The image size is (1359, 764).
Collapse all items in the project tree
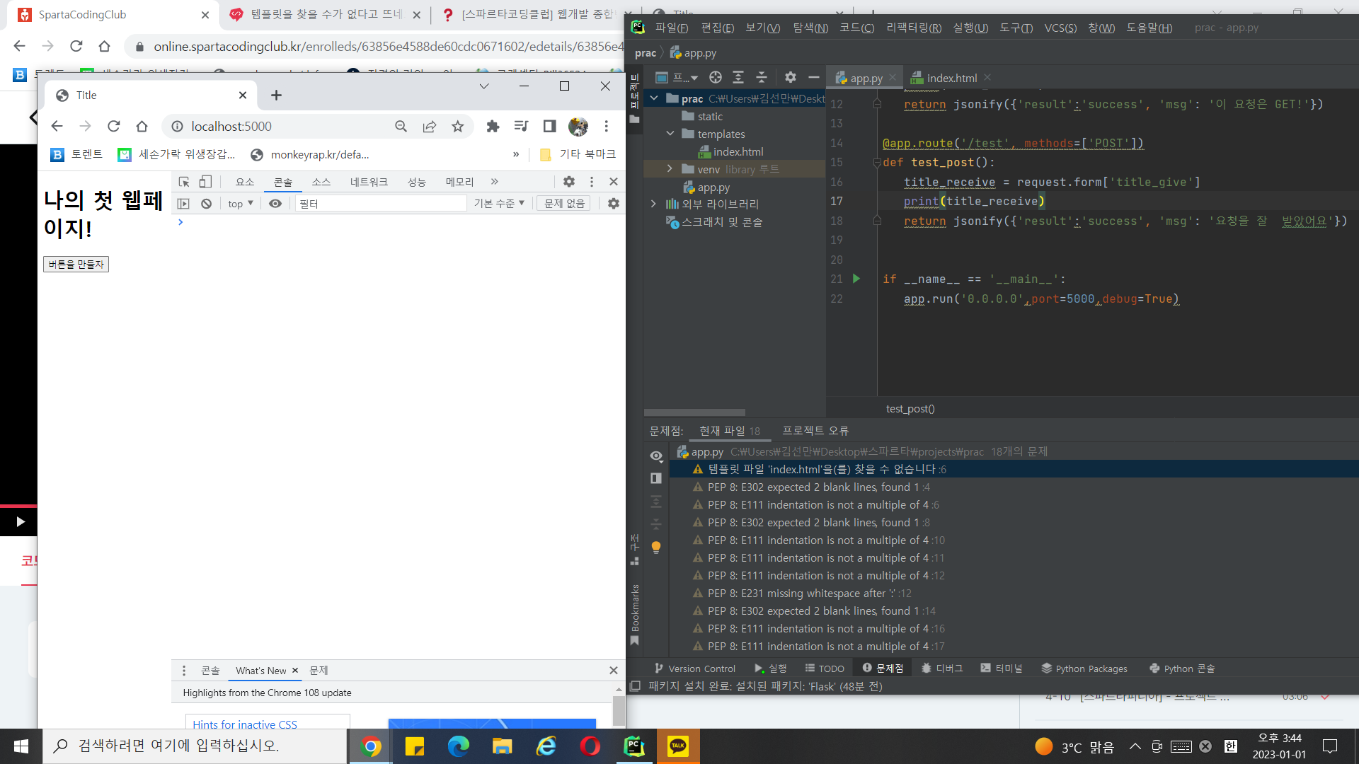(x=762, y=78)
